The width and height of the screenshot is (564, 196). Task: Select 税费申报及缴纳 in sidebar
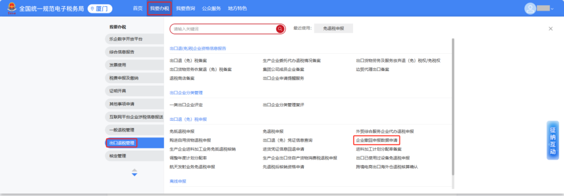click(x=135, y=78)
